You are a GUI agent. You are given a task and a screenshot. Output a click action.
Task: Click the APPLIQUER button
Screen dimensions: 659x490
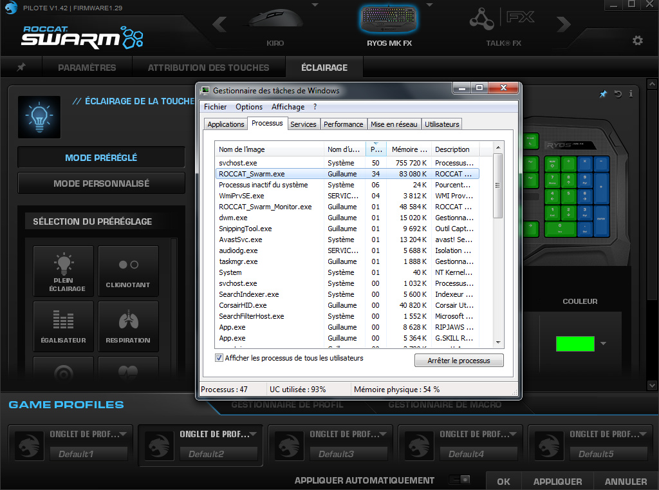pyautogui.click(x=558, y=482)
